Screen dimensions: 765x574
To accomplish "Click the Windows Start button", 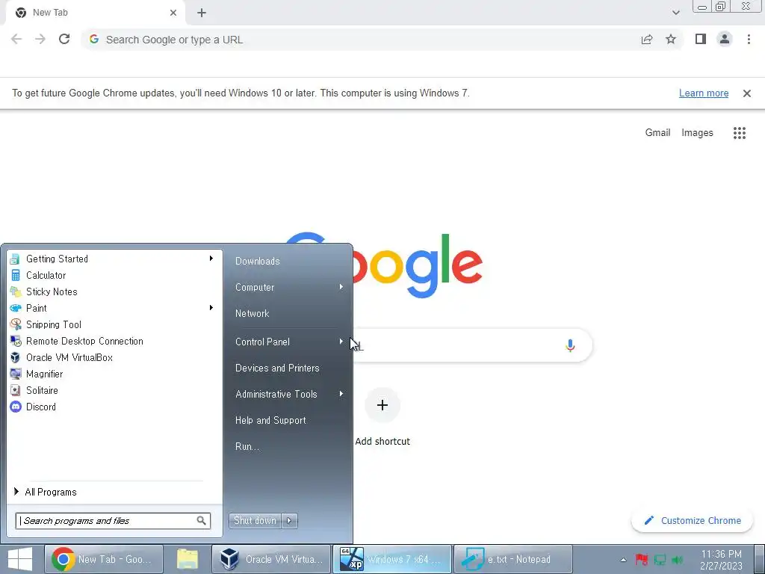I will pyautogui.click(x=20, y=559).
